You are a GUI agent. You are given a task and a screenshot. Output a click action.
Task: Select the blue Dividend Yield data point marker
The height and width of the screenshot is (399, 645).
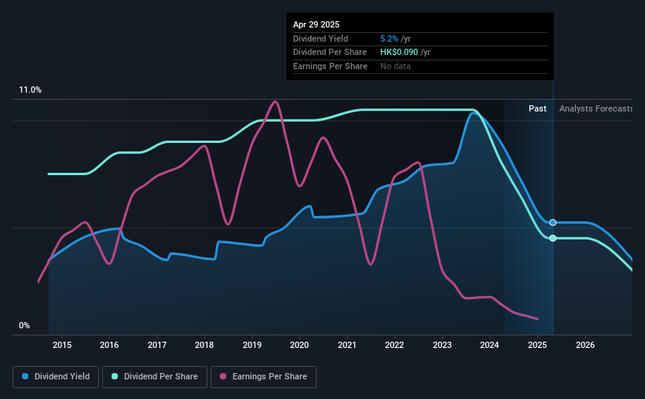point(553,222)
